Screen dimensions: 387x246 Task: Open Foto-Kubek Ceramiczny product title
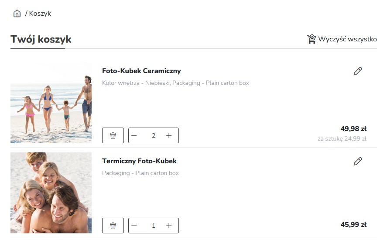pos(141,71)
